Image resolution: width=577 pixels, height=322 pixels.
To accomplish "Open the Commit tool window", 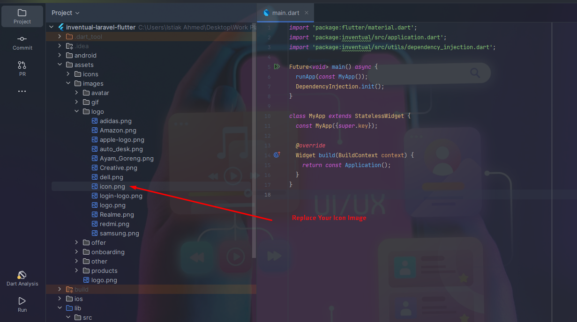I will [x=22, y=42].
